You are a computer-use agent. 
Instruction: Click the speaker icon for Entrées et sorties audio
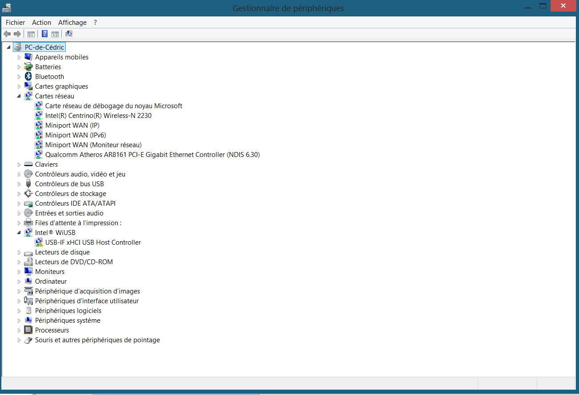28,213
